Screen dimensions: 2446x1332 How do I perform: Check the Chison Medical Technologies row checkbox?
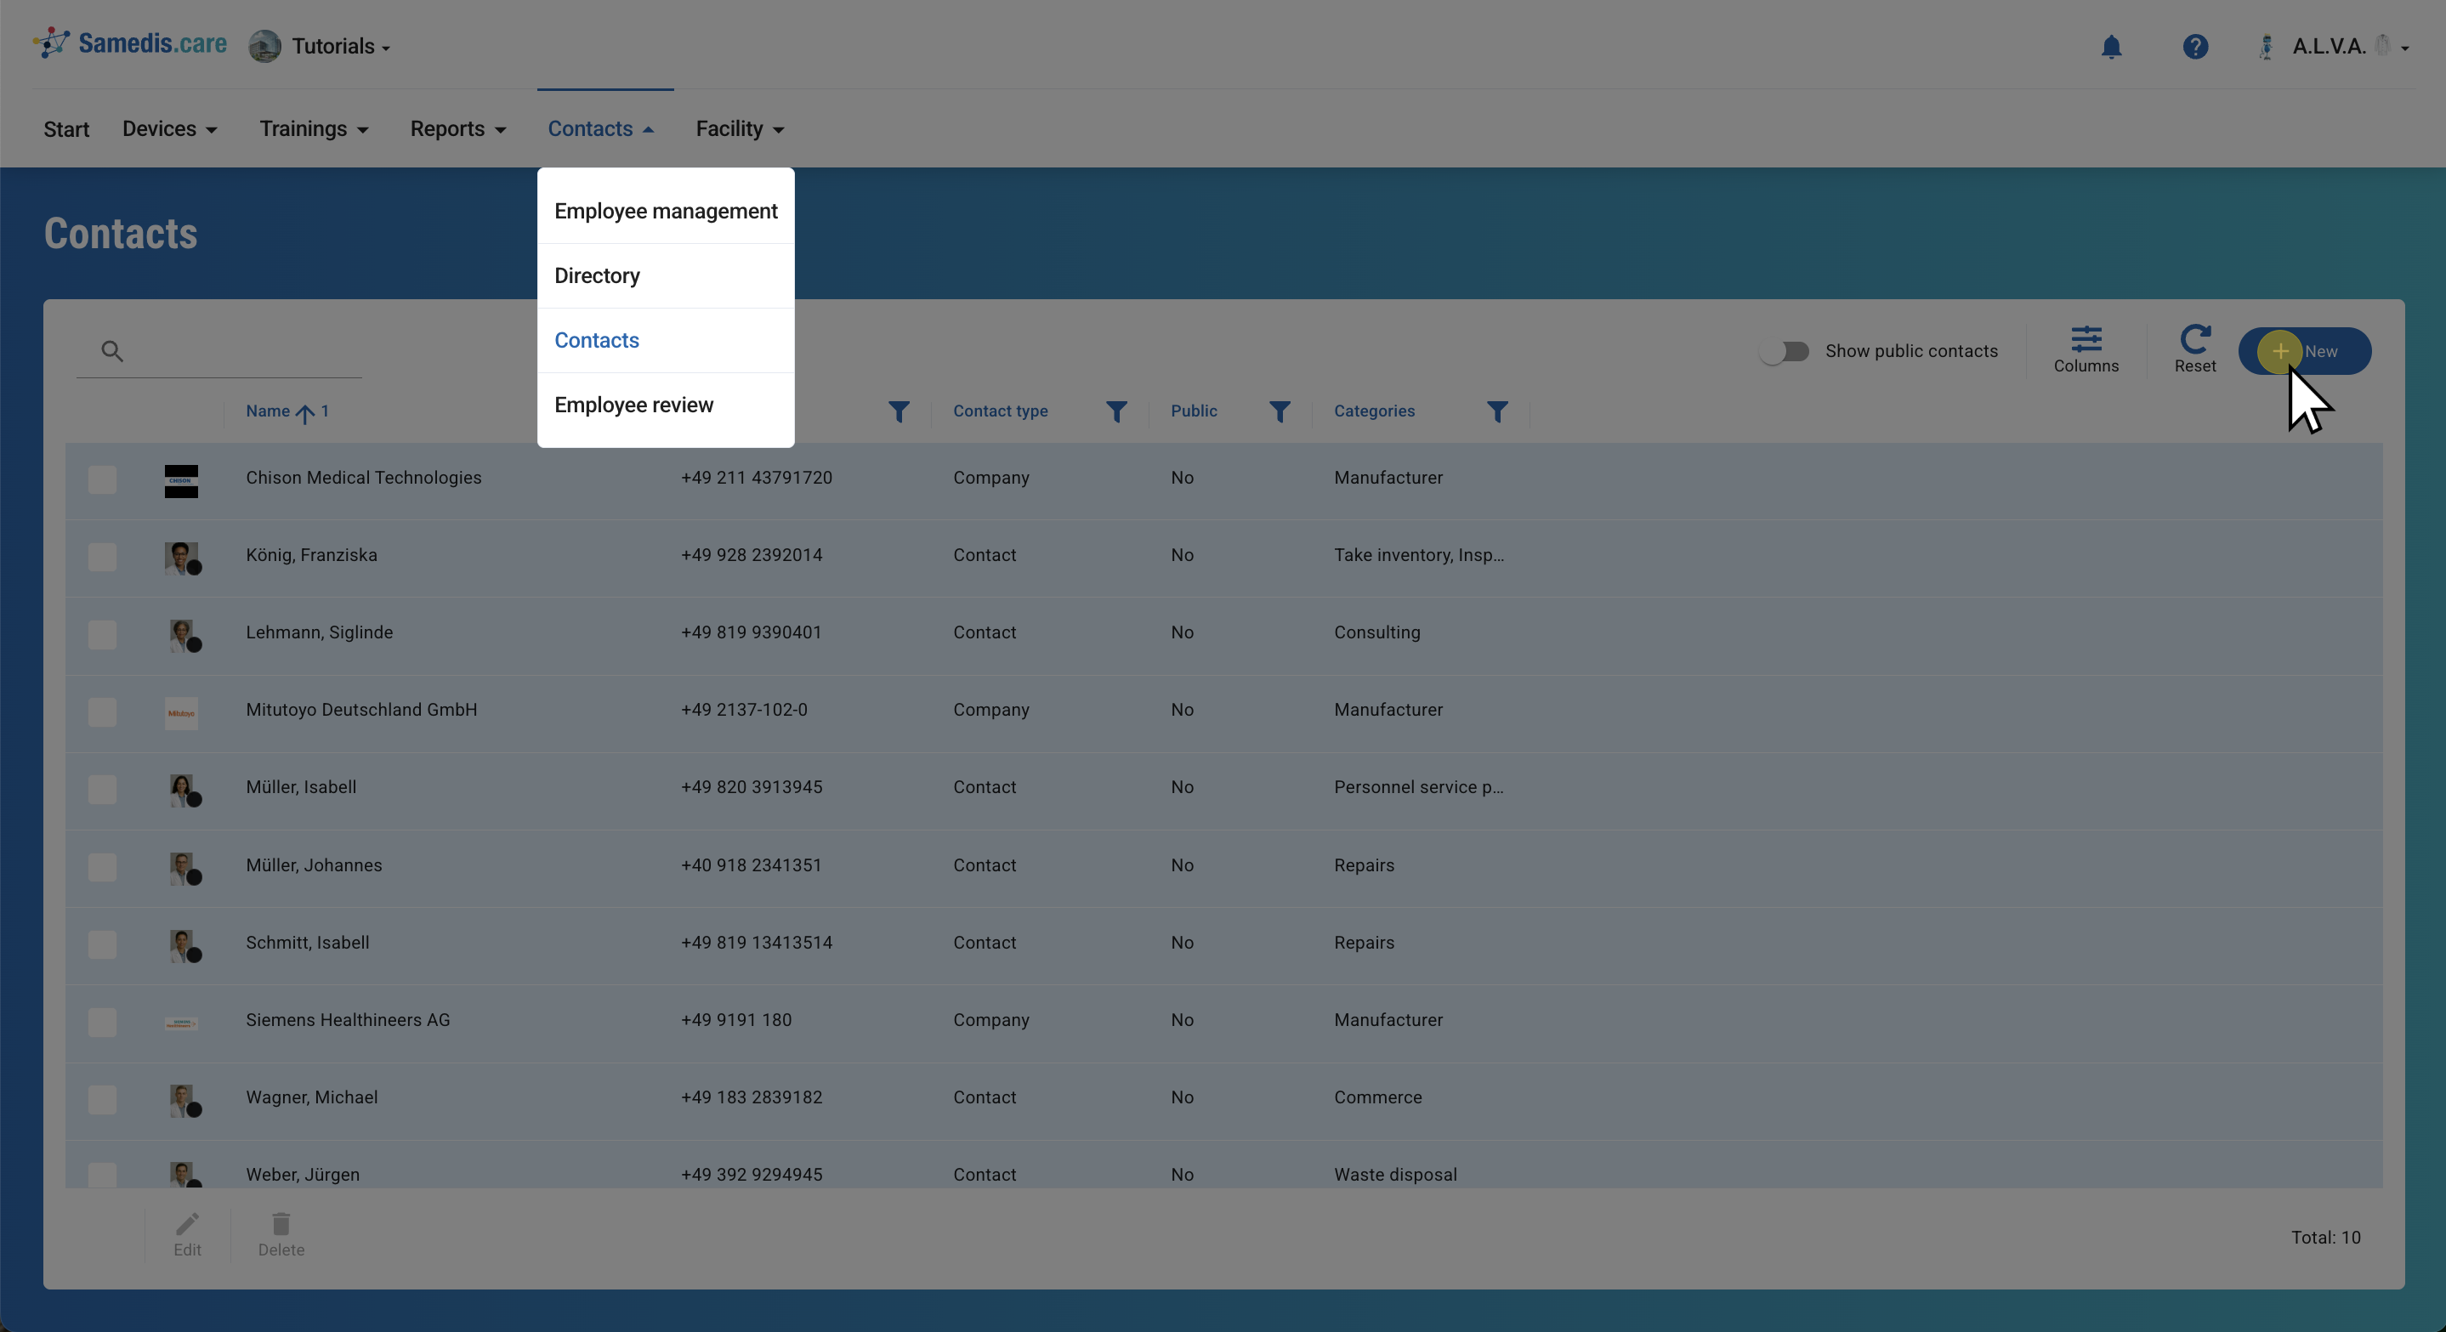(x=103, y=479)
